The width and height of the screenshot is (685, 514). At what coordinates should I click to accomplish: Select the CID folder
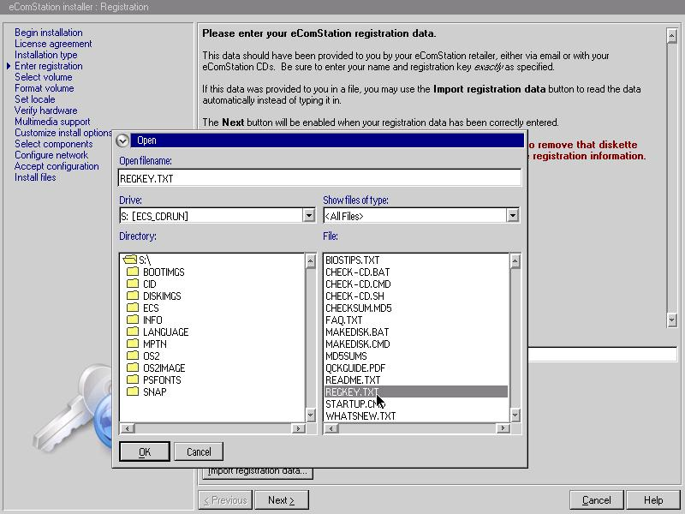coord(141,284)
